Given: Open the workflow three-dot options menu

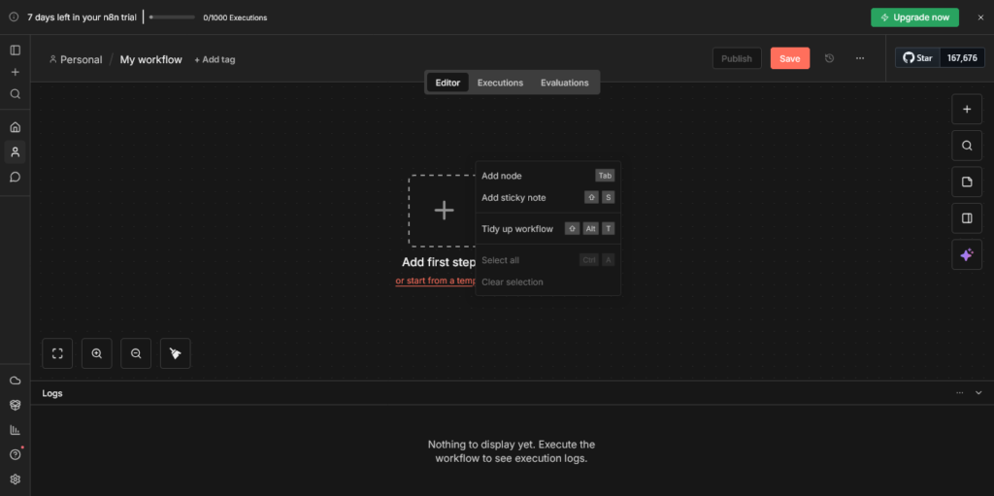Looking at the screenshot, I should [860, 58].
